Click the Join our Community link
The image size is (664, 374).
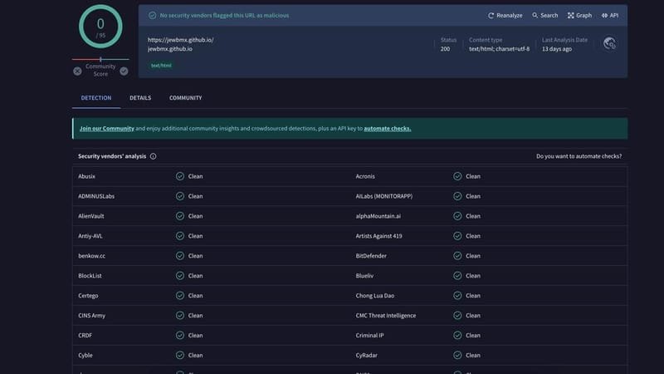click(x=106, y=129)
